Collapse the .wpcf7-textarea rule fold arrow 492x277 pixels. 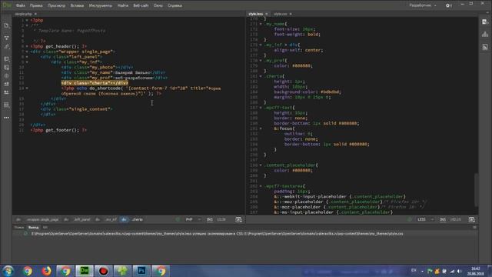tap(261, 186)
